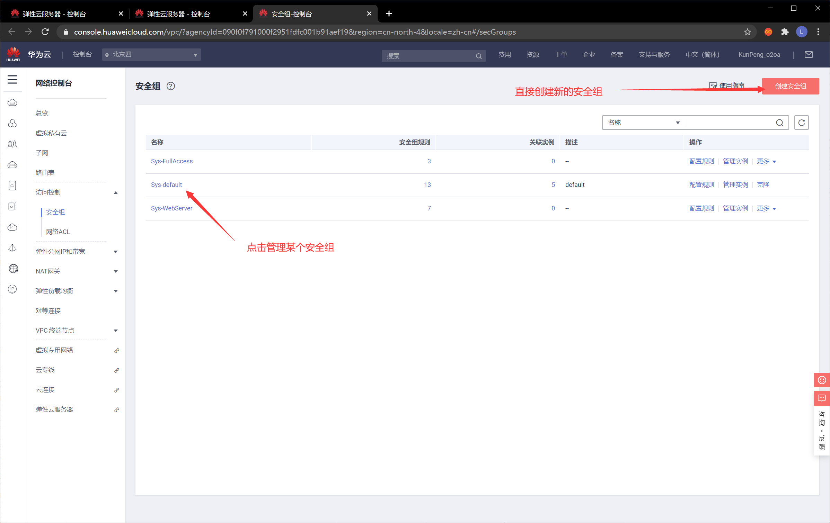830x523 pixels.
Task: Open KunPeng_o2oa account menu
Action: pyautogui.click(x=759, y=55)
